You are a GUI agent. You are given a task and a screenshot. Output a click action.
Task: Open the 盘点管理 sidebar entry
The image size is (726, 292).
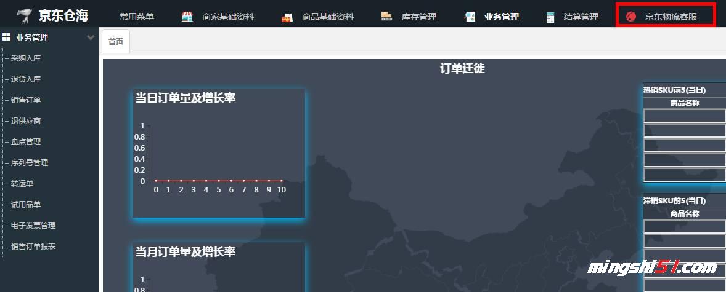tap(26, 142)
